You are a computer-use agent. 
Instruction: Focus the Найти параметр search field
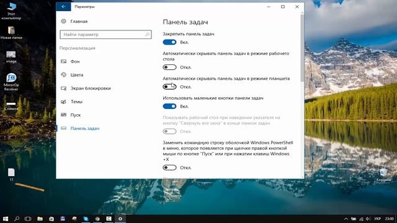tap(105, 35)
